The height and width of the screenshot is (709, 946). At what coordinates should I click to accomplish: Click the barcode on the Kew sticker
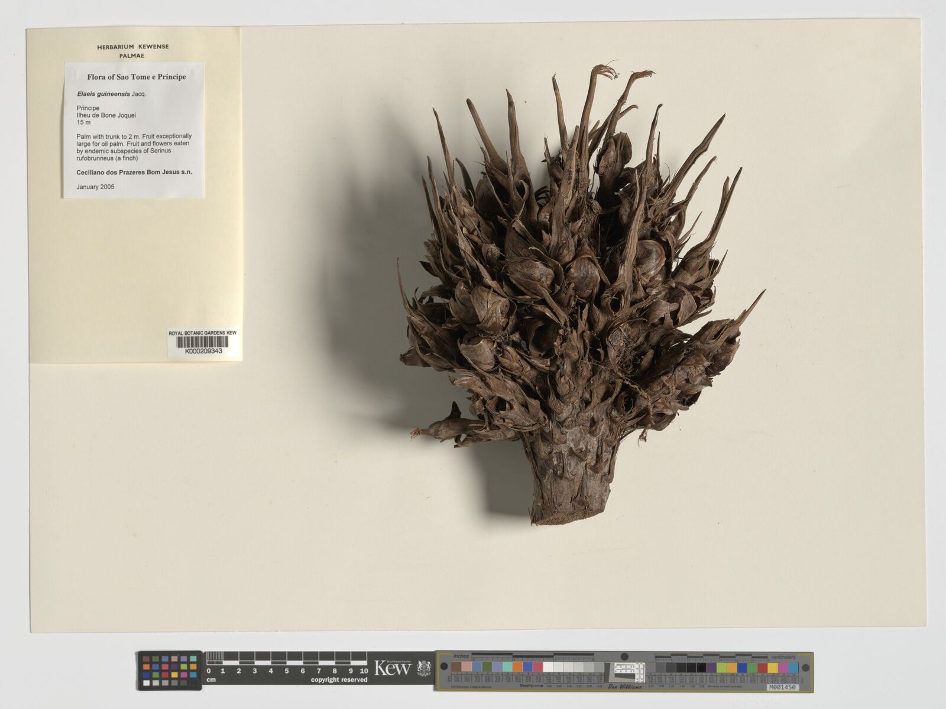coord(203,342)
